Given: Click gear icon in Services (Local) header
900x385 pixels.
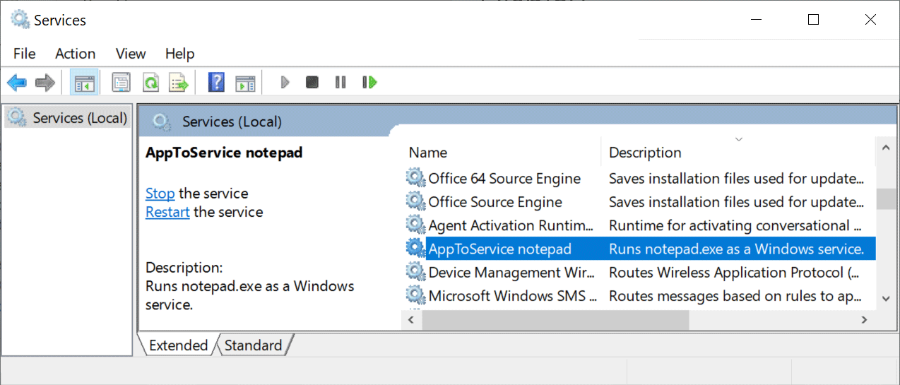Looking at the screenshot, I should [x=162, y=122].
